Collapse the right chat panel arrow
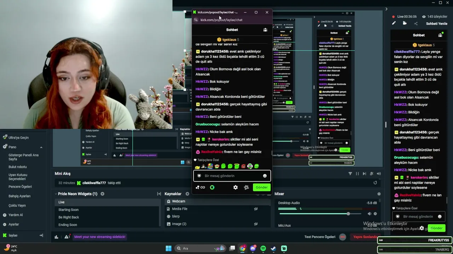453x254 pixels. (x=386, y=9)
